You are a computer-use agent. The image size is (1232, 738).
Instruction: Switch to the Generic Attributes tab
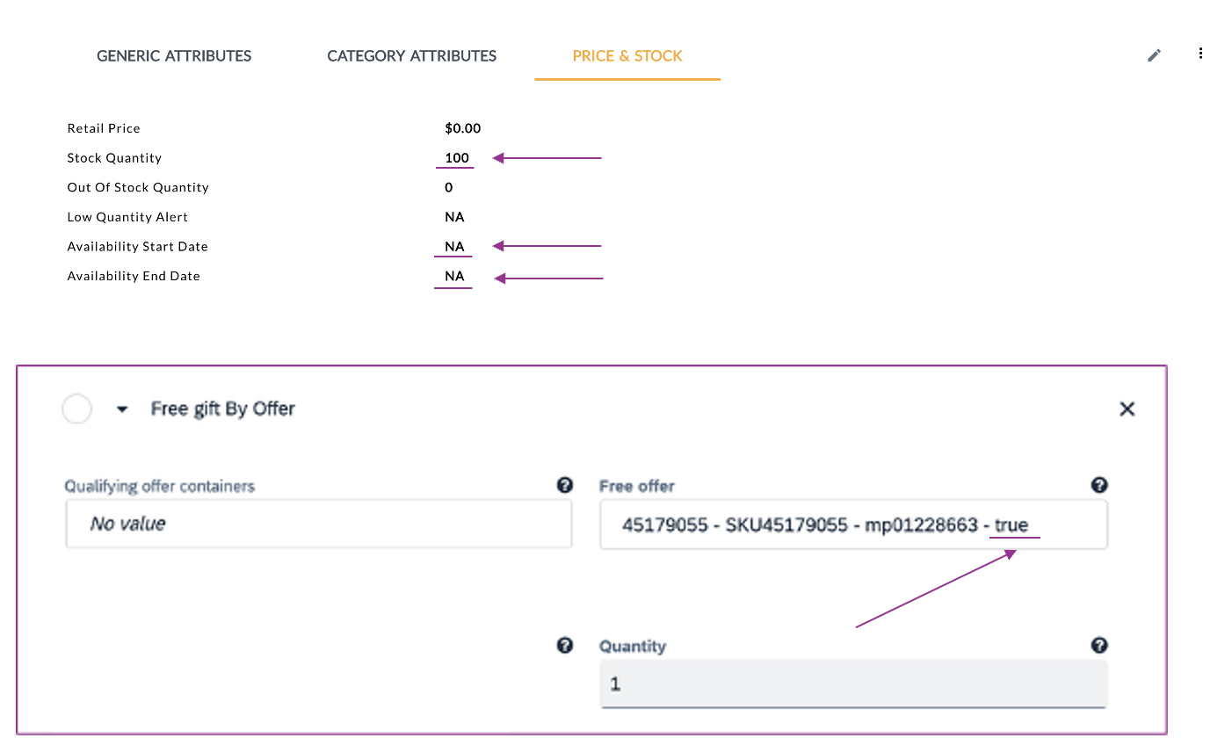[174, 56]
